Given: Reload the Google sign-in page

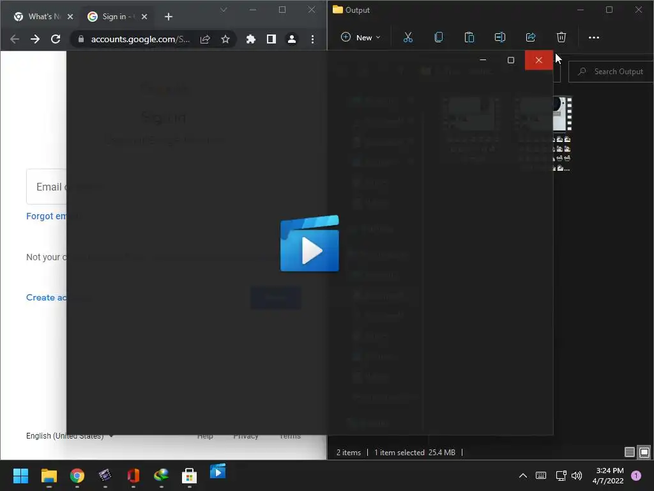Looking at the screenshot, I should (x=56, y=39).
